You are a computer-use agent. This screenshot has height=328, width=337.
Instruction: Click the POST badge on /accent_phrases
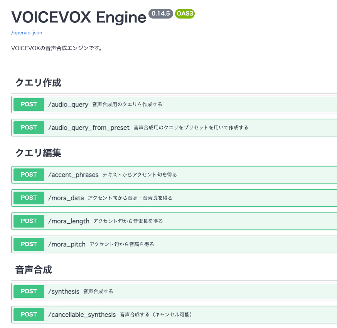pyautogui.click(x=29, y=175)
